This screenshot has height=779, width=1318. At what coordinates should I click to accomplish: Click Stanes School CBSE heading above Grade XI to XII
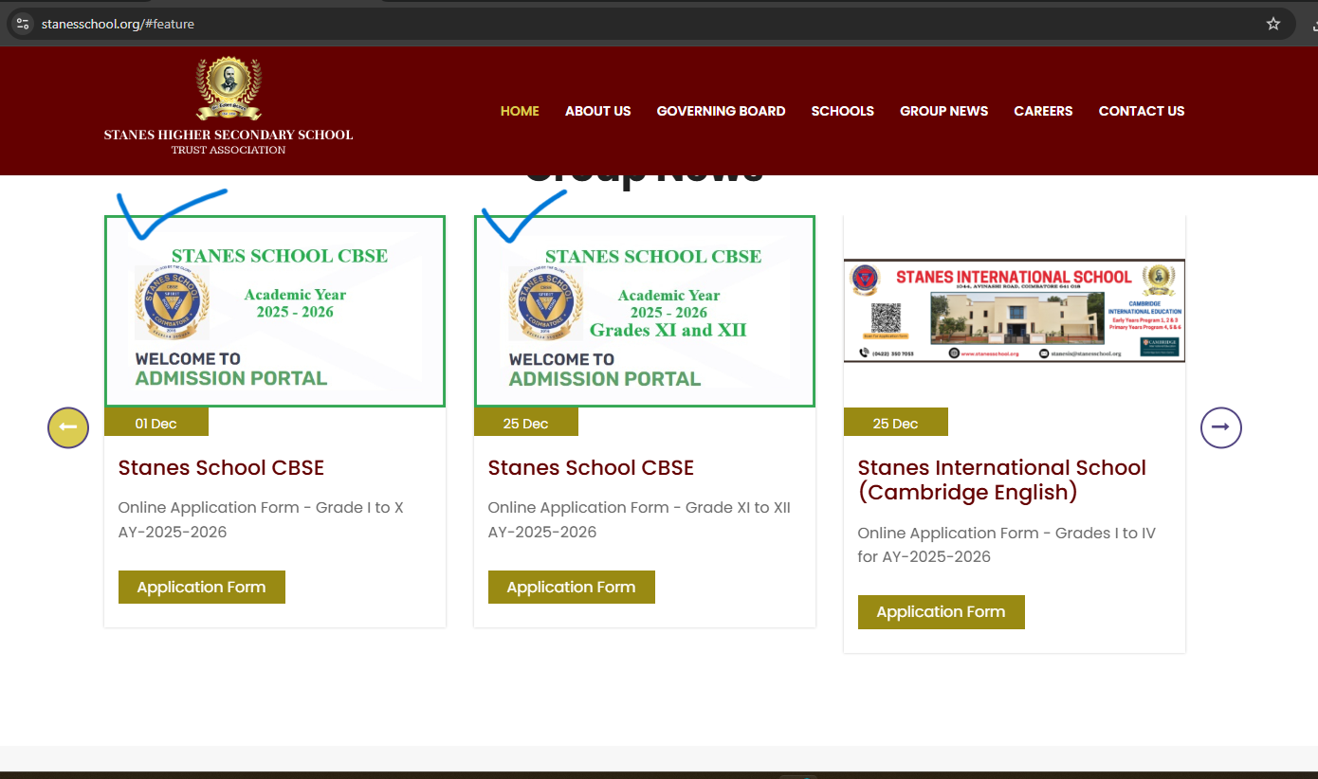[591, 468]
